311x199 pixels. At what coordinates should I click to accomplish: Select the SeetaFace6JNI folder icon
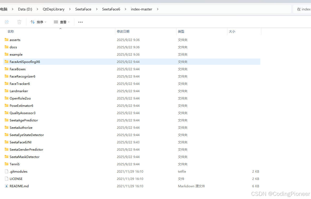[x=7, y=142]
